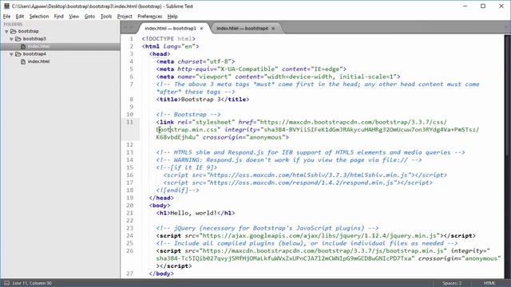Click the meta charset="utf-8" line
511x287 pixels.
196,61
